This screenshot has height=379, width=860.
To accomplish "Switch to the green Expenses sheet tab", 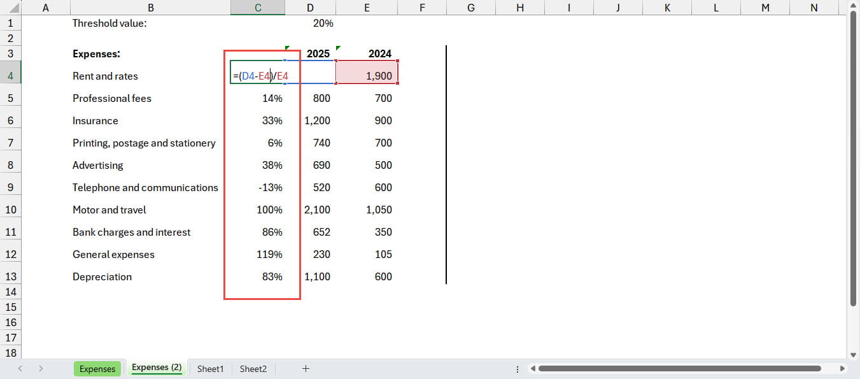I will 97,369.
